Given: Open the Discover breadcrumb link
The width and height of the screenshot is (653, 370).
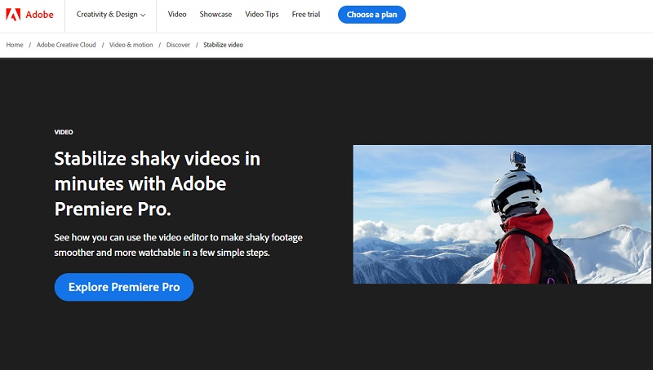Looking at the screenshot, I should tap(178, 45).
